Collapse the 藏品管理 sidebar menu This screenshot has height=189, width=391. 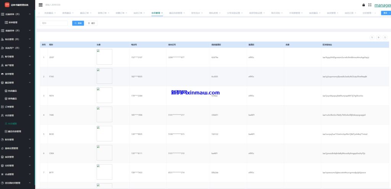point(18,82)
